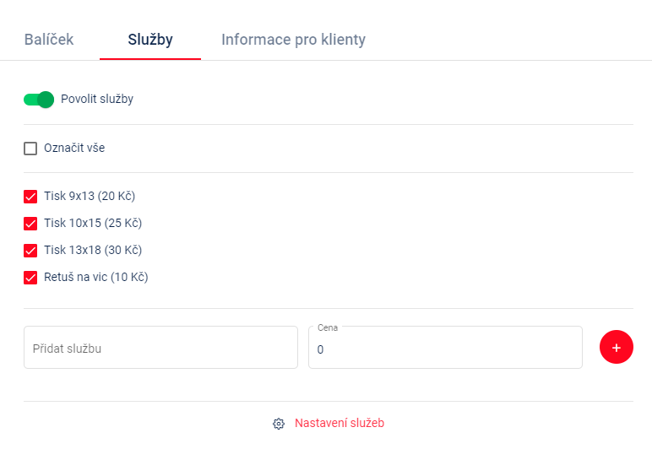Select the Služby tab
Image resolution: width=652 pixels, height=449 pixels.
pyautogui.click(x=150, y=40)
